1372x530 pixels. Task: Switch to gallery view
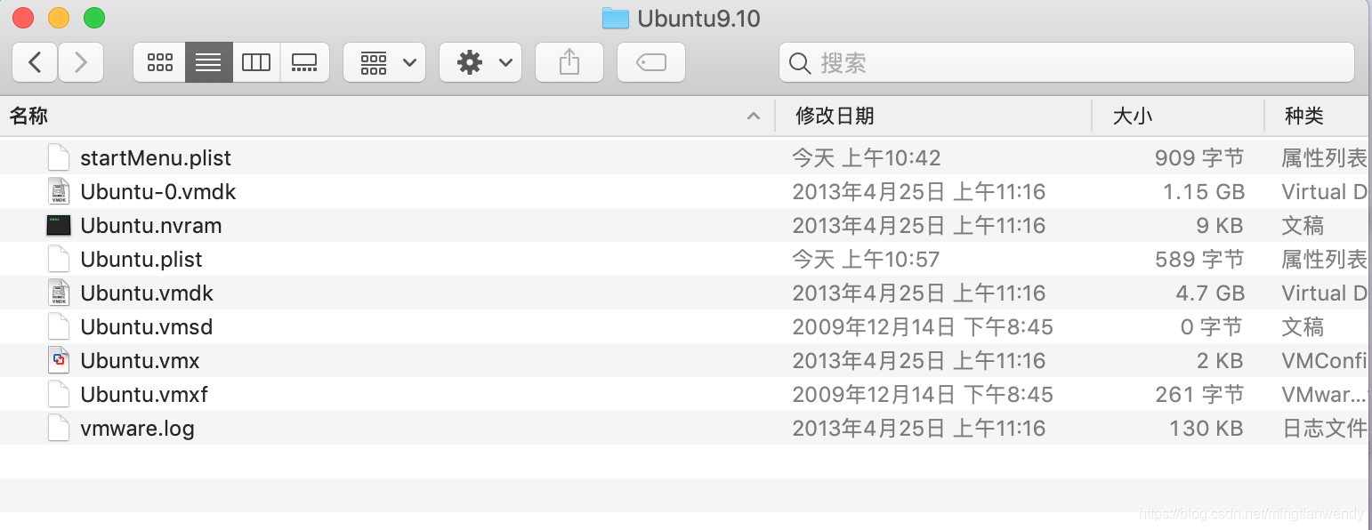click(x=304, y=62)
